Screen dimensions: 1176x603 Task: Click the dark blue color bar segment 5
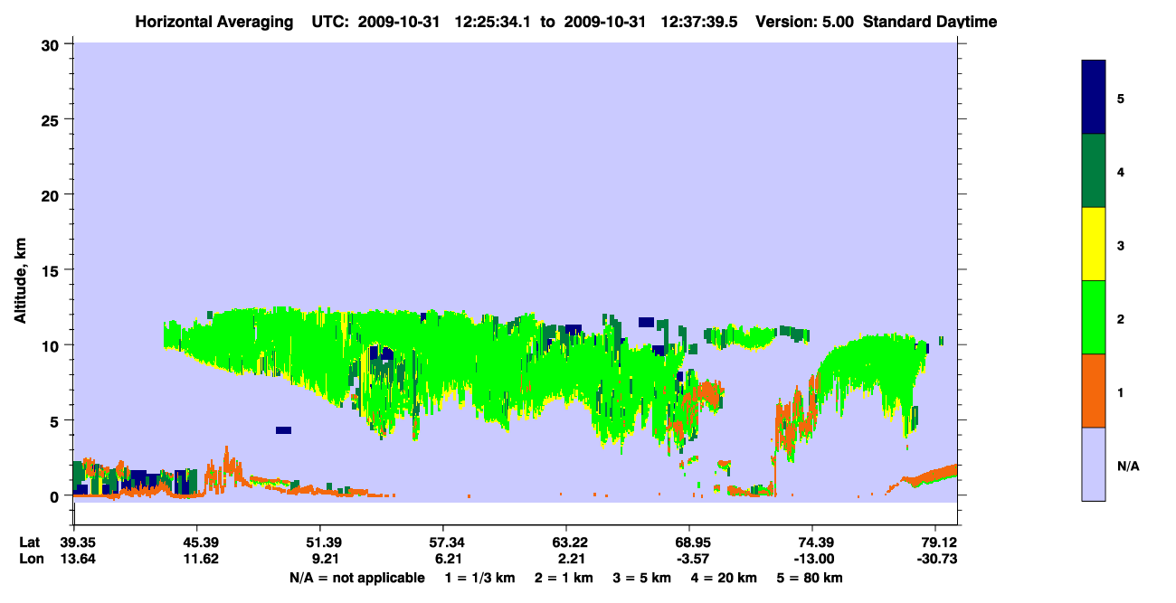coord(1094,97)
